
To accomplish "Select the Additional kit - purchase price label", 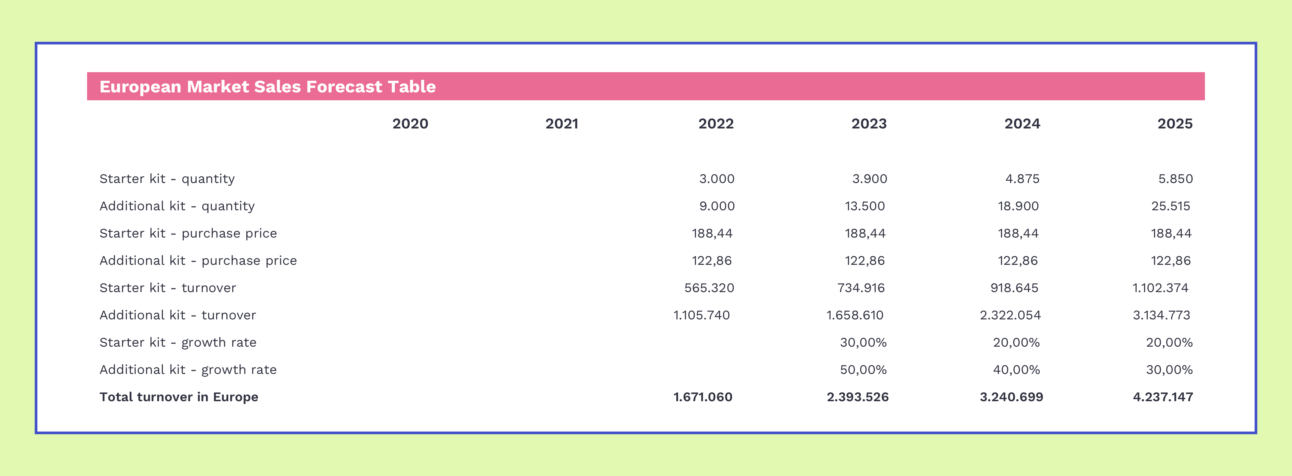I will coord(198,261).
